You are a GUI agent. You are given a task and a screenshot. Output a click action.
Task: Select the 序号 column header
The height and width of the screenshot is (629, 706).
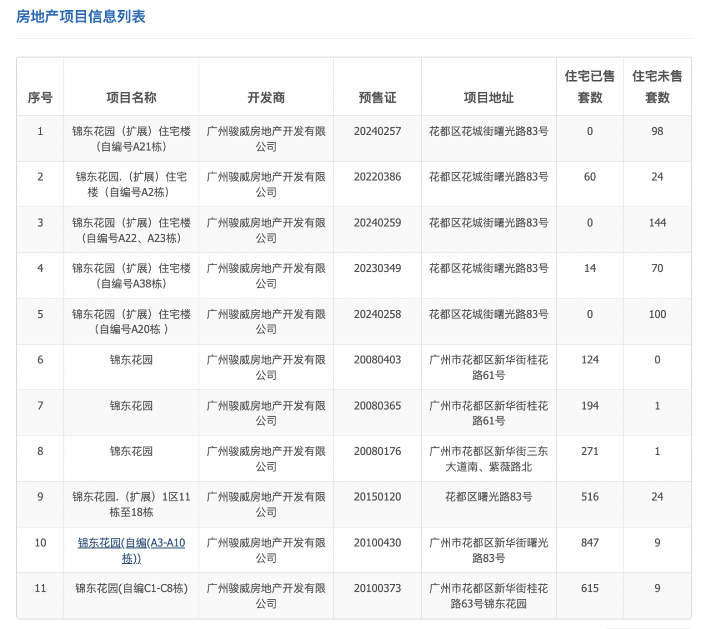click(40, 98)
